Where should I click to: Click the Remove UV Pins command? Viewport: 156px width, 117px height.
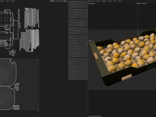tap(78, 4)
